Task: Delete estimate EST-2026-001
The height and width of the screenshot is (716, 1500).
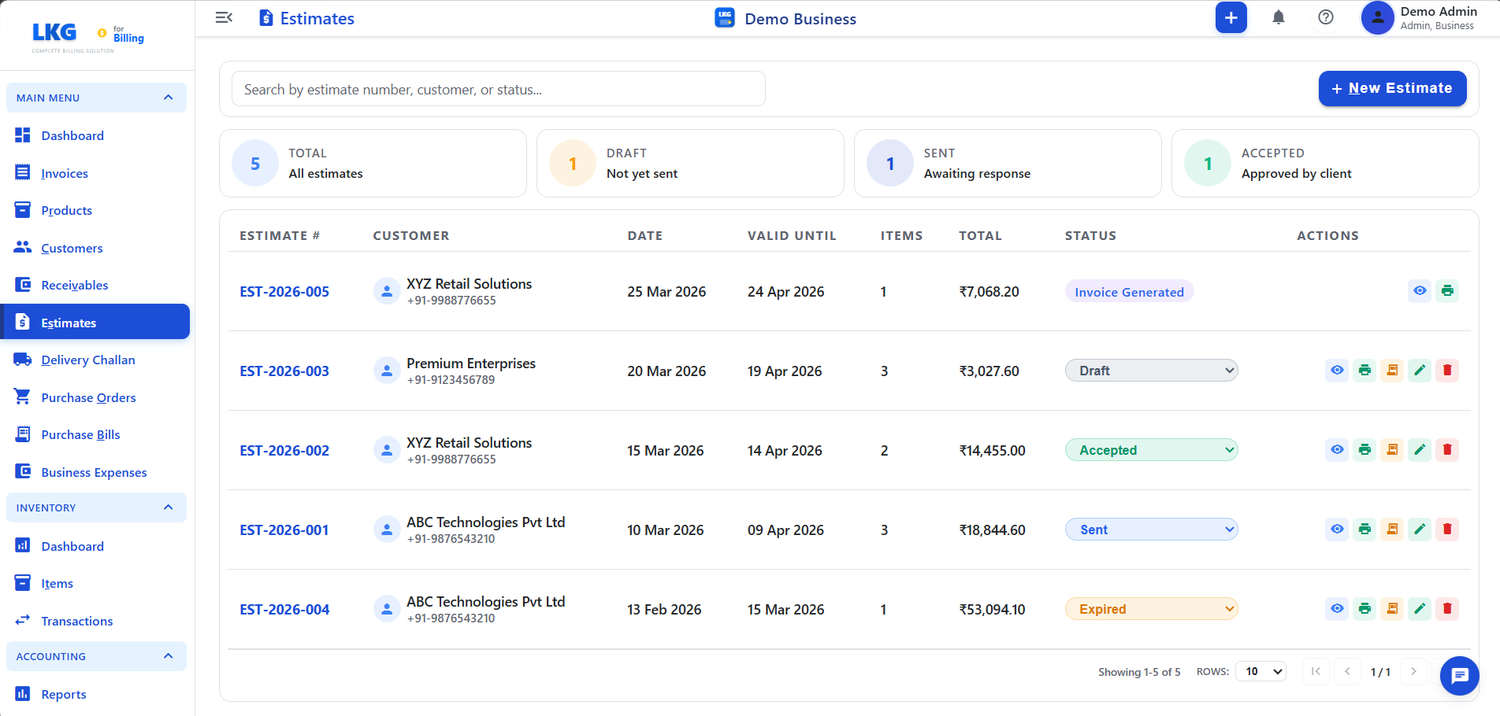Action: [1447, 530]
